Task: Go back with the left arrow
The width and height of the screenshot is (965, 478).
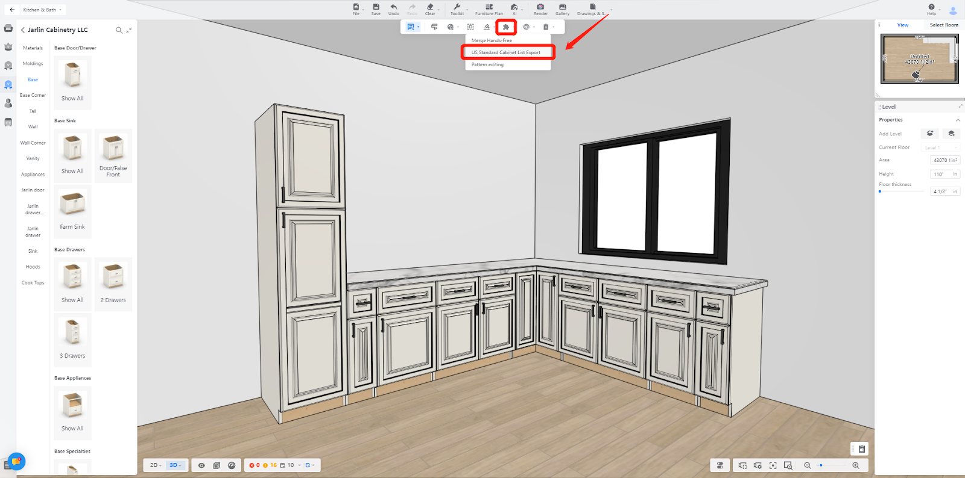Action: pos(12,10)
